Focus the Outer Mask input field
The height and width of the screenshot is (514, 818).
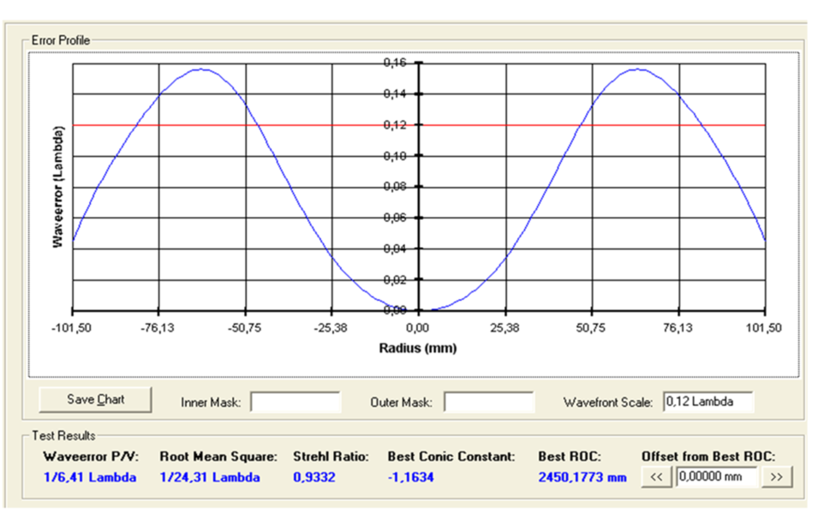pos(488,402)
